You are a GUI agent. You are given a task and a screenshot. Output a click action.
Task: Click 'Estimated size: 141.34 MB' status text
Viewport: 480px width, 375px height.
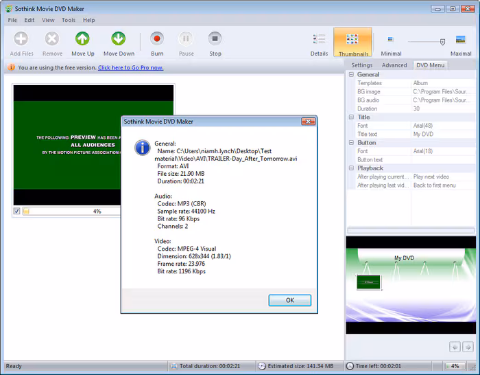(300, 366)
